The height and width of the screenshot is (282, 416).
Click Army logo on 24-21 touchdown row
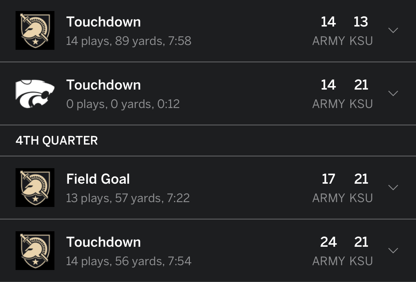pyautogui.click(x=35, y=251)
